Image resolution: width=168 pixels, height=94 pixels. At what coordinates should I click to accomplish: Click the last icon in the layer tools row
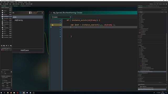tap(11, 46)
